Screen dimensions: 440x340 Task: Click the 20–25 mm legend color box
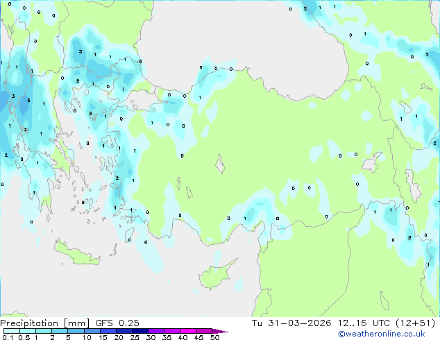124,331
